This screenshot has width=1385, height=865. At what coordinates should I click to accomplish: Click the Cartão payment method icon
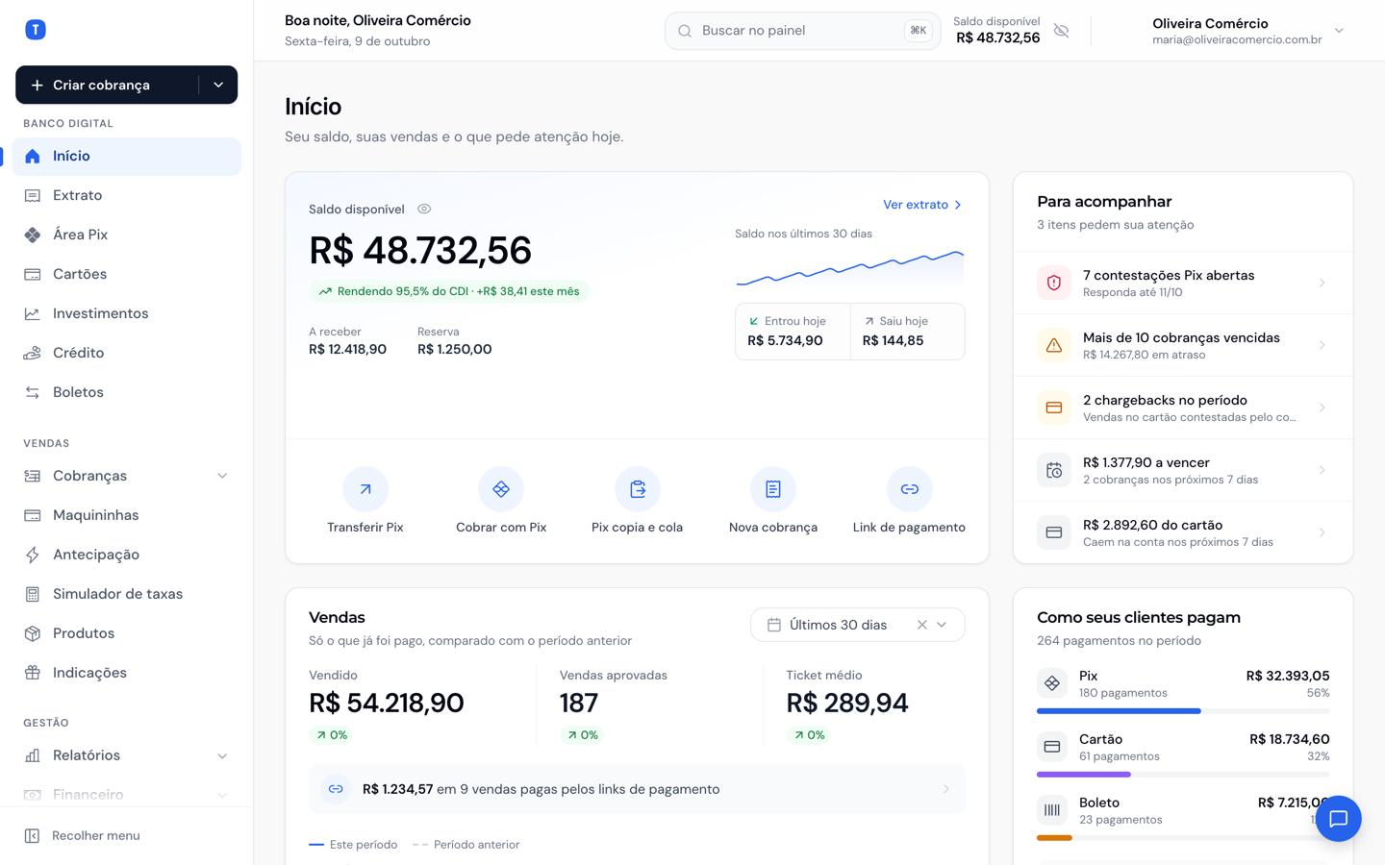pos(1052,747)
